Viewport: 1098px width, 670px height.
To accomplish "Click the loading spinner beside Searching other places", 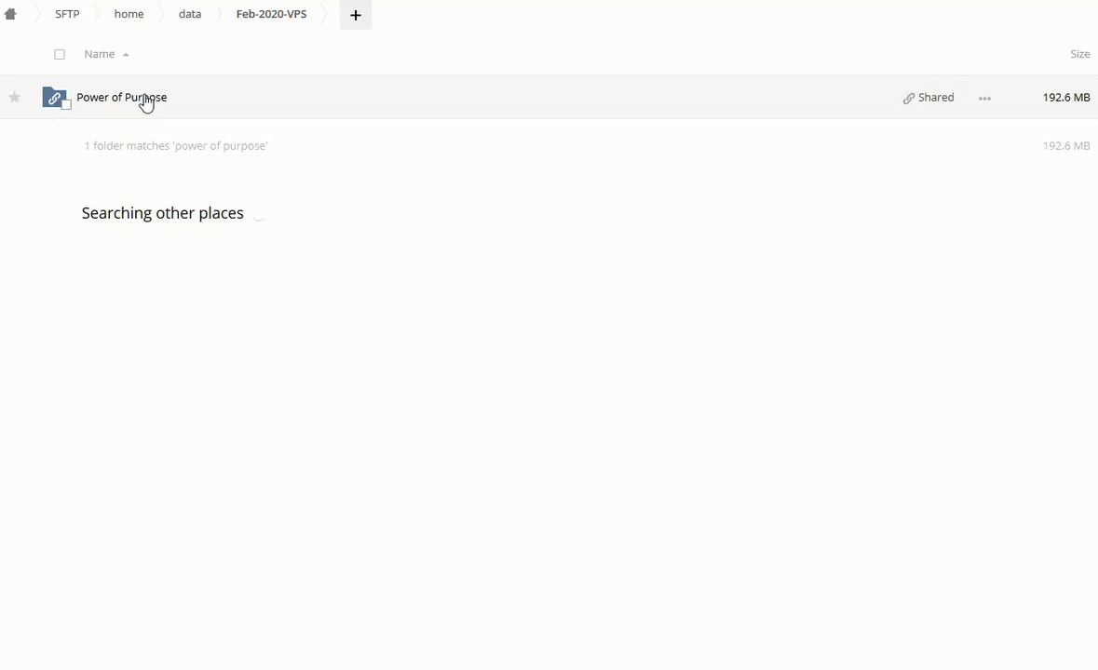I will coord(259,214).
